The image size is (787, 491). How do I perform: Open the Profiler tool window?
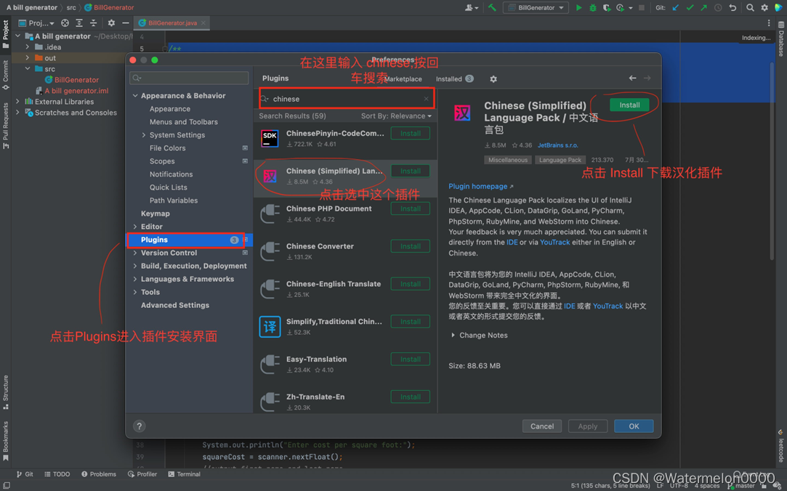pos(142,474)
